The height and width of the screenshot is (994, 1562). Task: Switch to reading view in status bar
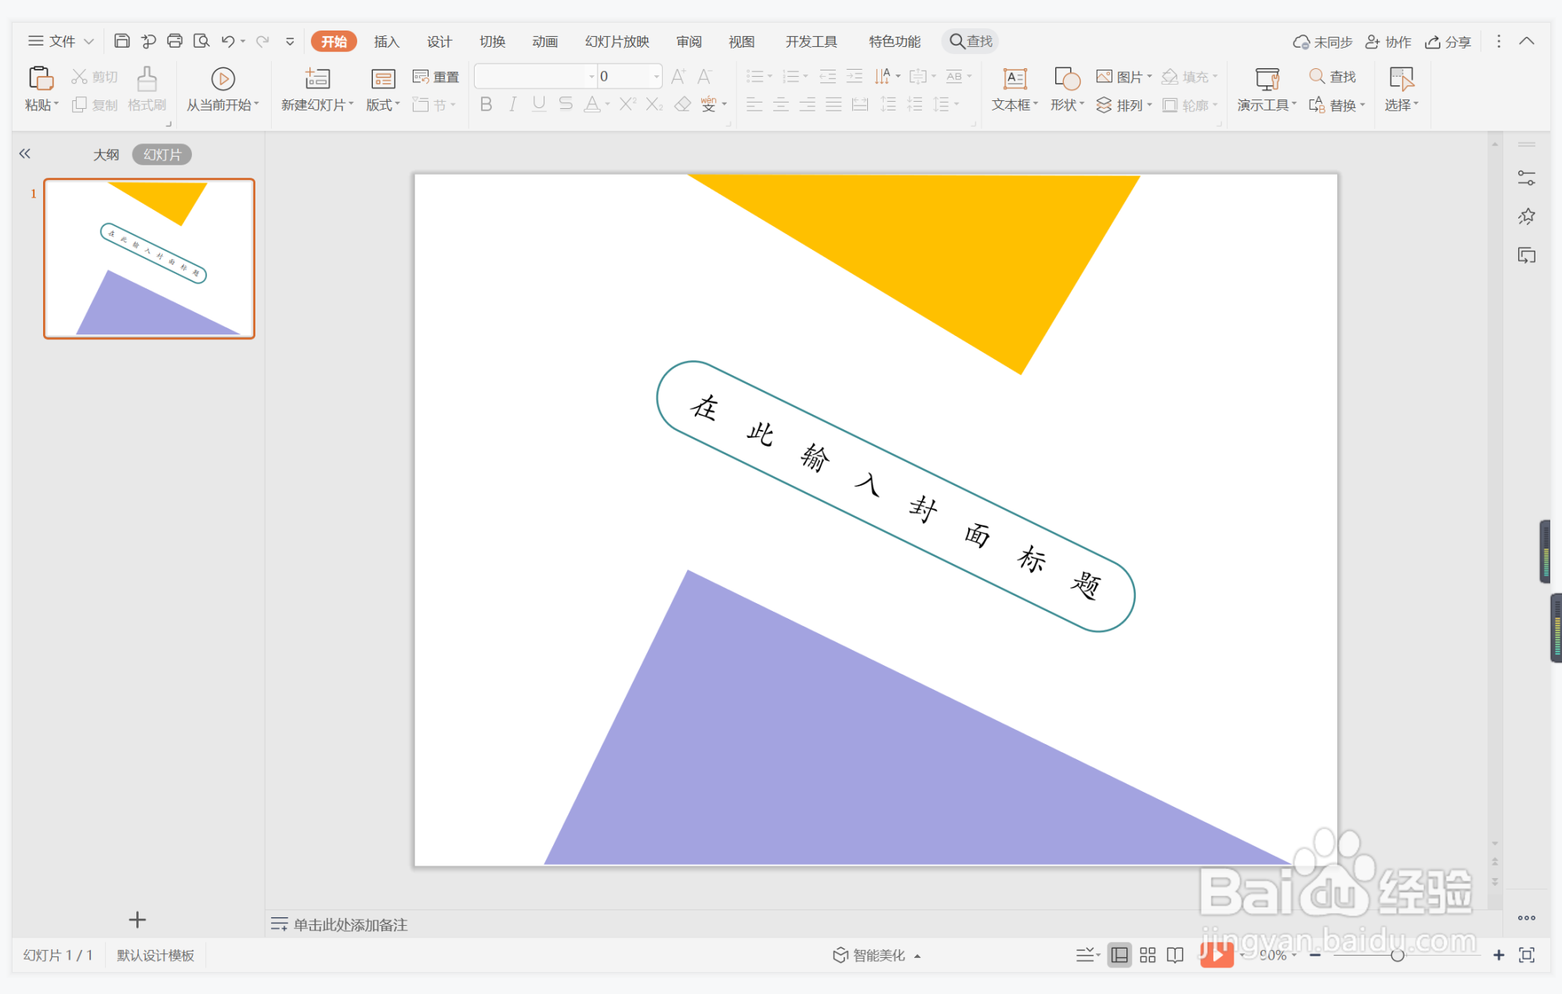[x=1175, y=955]
